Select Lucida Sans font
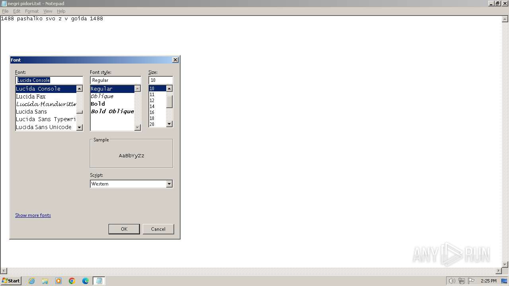 point(46,112)
